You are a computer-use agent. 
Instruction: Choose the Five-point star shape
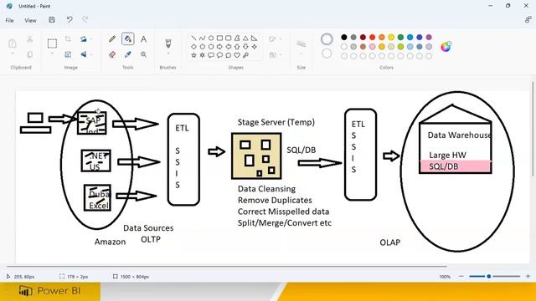pyautogui.click(x=193, y=55)
